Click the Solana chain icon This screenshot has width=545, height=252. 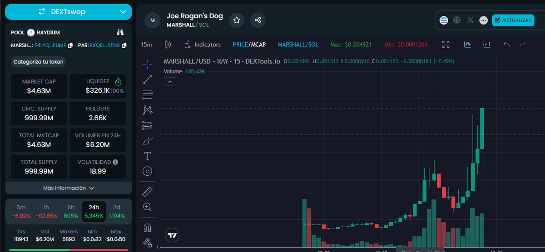click(x=444, y=20)
